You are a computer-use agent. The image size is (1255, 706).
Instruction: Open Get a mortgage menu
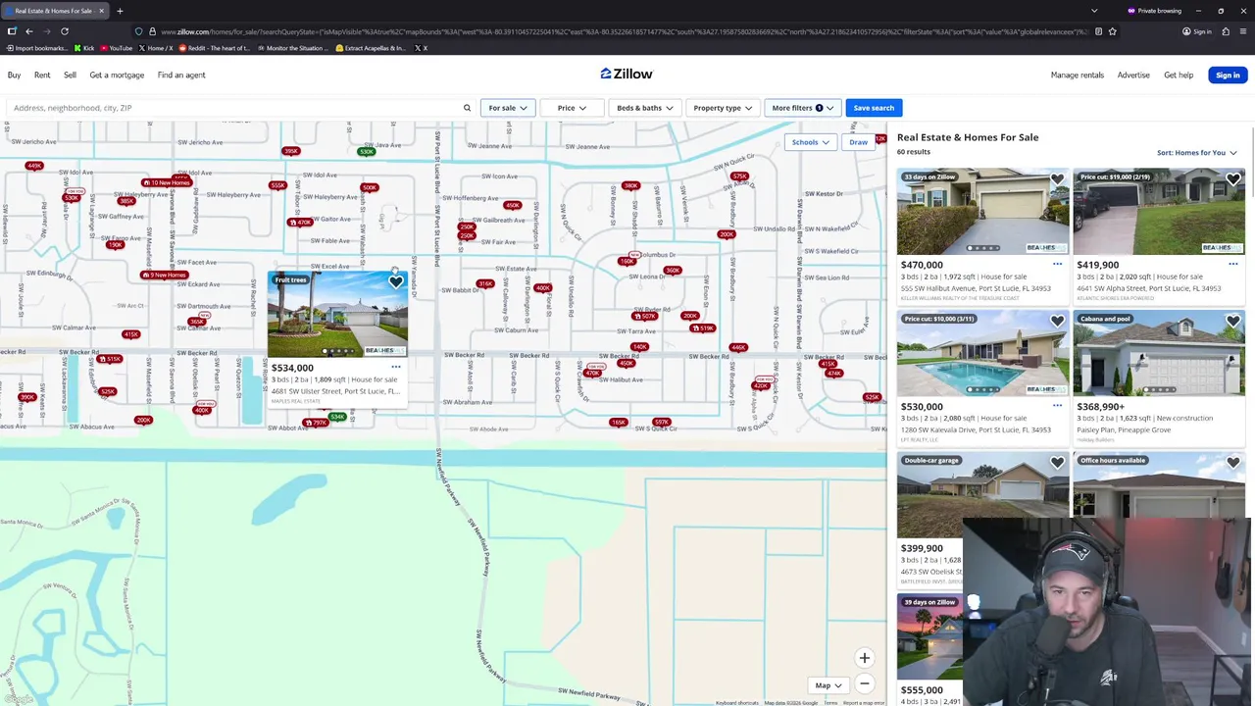click(x=117, y=75)
